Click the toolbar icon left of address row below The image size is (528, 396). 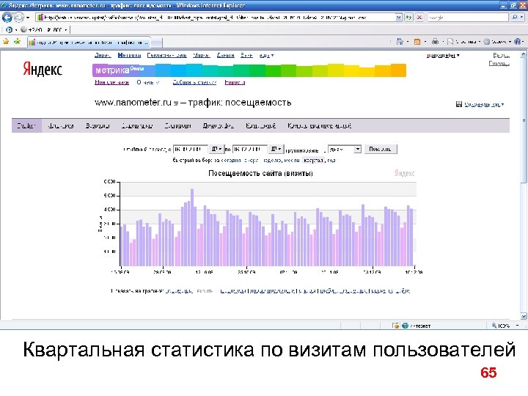tap(9, 29)
